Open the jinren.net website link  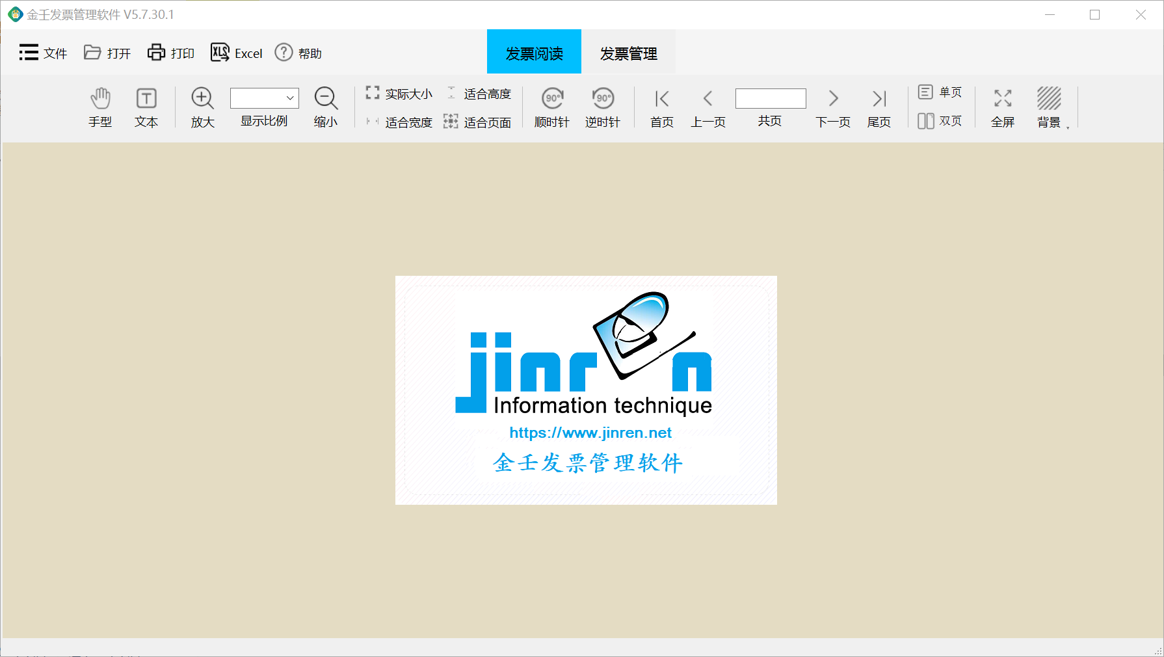coord(590,433)
